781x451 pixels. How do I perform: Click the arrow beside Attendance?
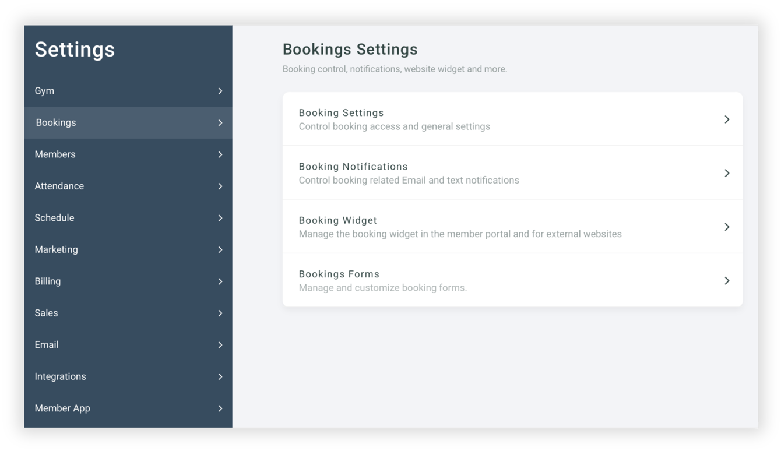click(220, 186)
